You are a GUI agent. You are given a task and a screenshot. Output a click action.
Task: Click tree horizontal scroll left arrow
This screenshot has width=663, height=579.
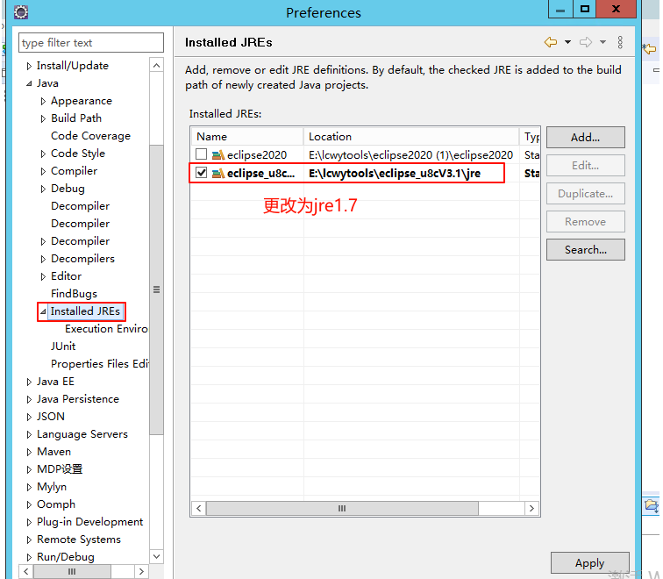click(25, 571)
